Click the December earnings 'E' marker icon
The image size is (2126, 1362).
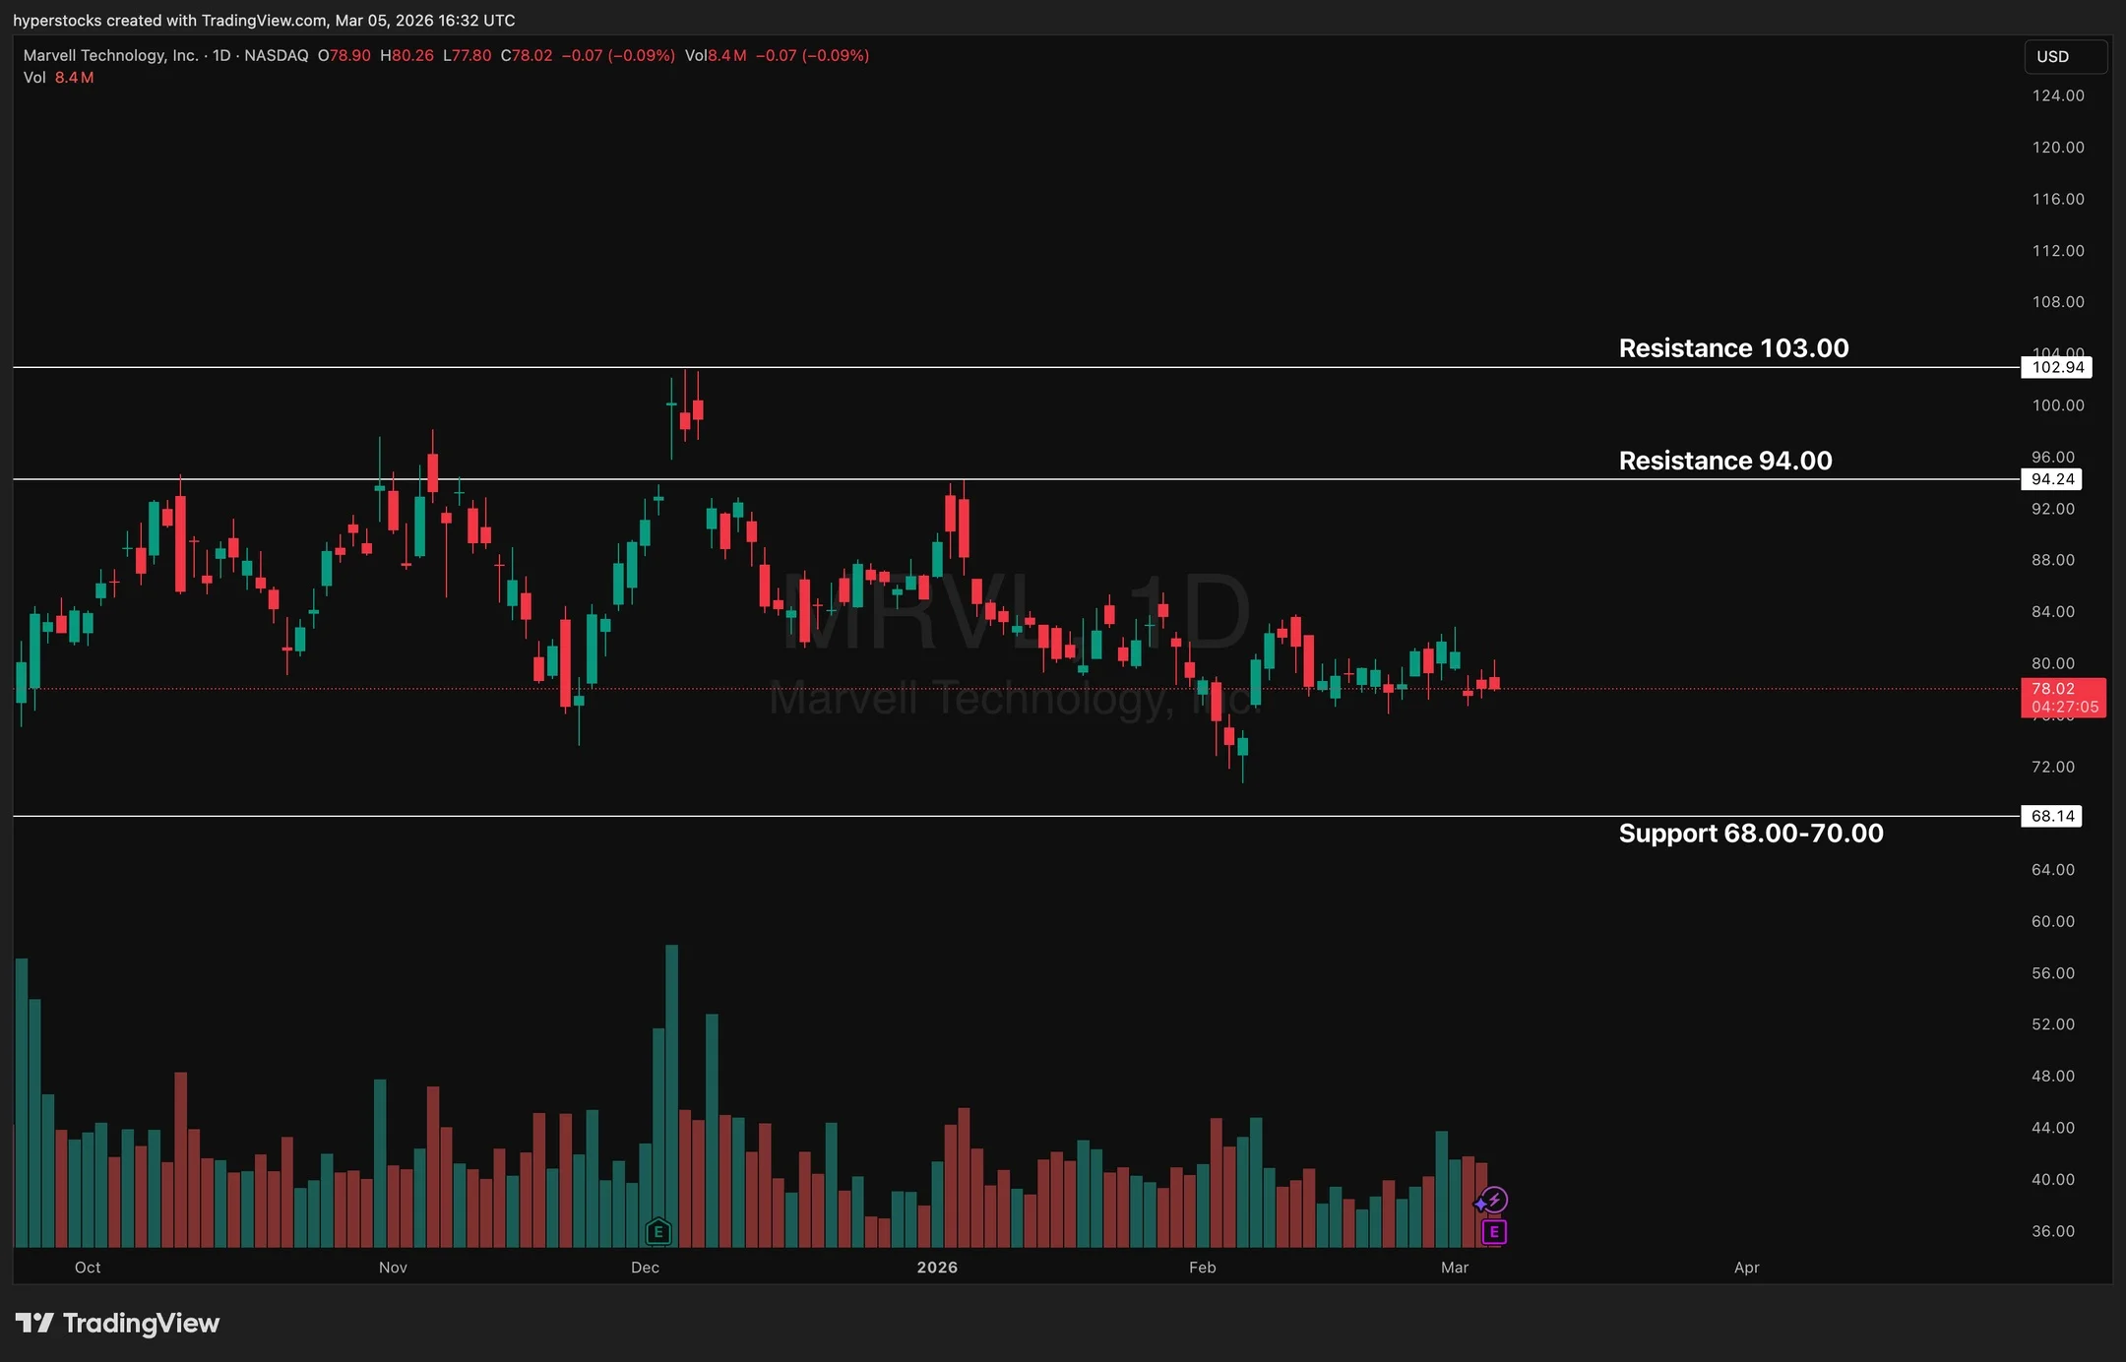point(658,1231)
